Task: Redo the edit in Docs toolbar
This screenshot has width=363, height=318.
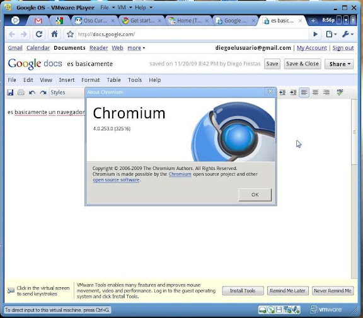Action: 43,93
